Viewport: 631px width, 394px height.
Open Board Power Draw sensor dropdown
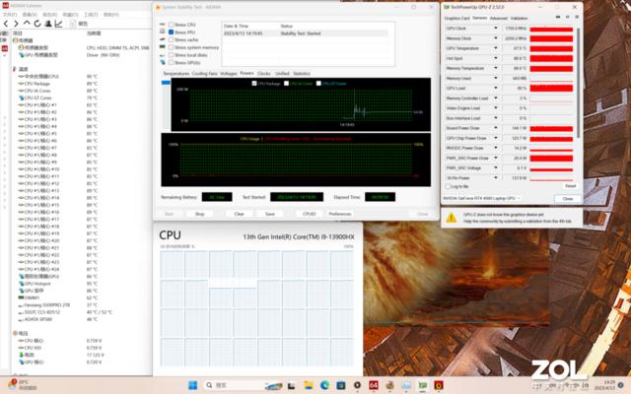pos(495,128)
